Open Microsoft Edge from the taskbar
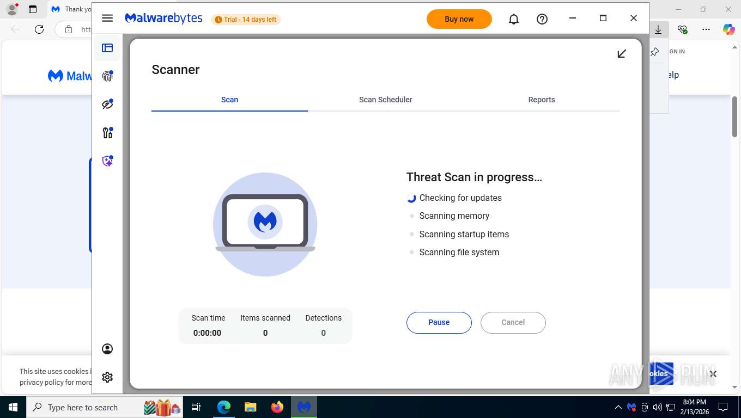 pos(224,407)
